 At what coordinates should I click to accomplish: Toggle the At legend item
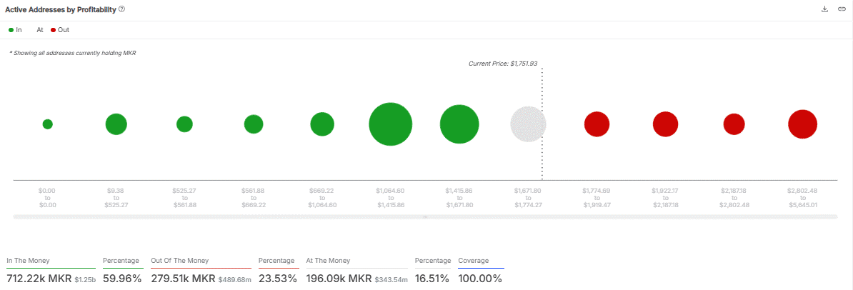click(40, 30)
